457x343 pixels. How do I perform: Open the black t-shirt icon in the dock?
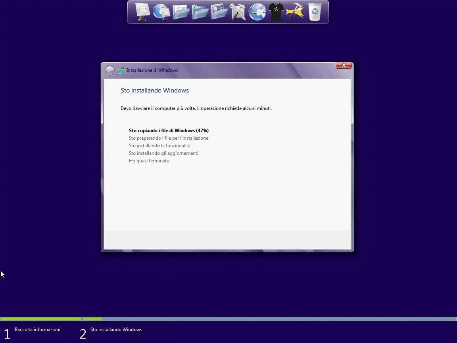(276, 12)
